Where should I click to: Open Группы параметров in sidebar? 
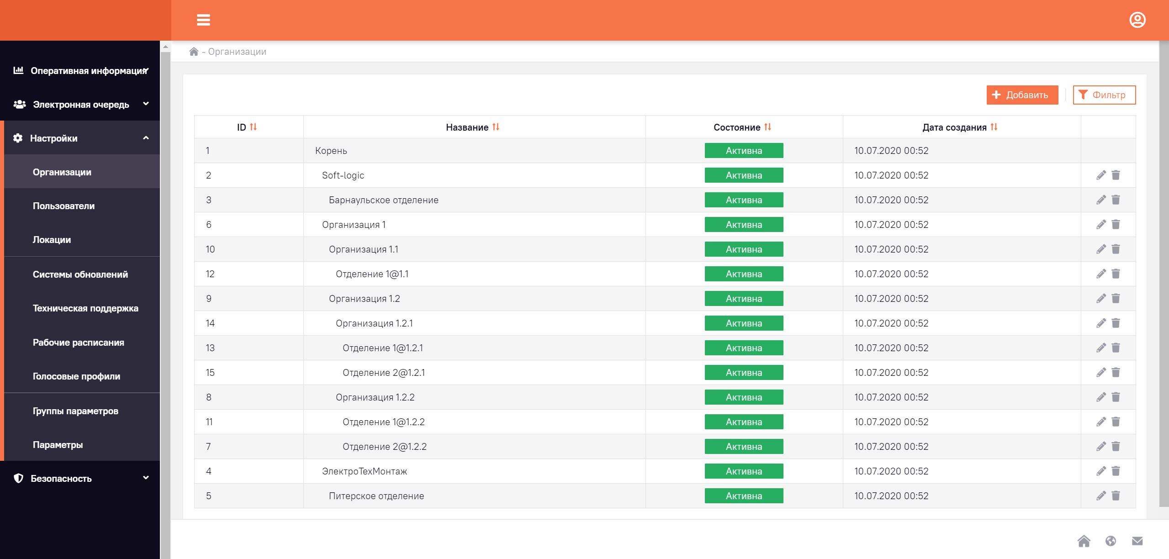point(82,411)
